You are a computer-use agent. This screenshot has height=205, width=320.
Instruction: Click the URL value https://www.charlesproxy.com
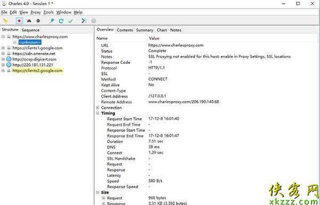tap(175, 45)
